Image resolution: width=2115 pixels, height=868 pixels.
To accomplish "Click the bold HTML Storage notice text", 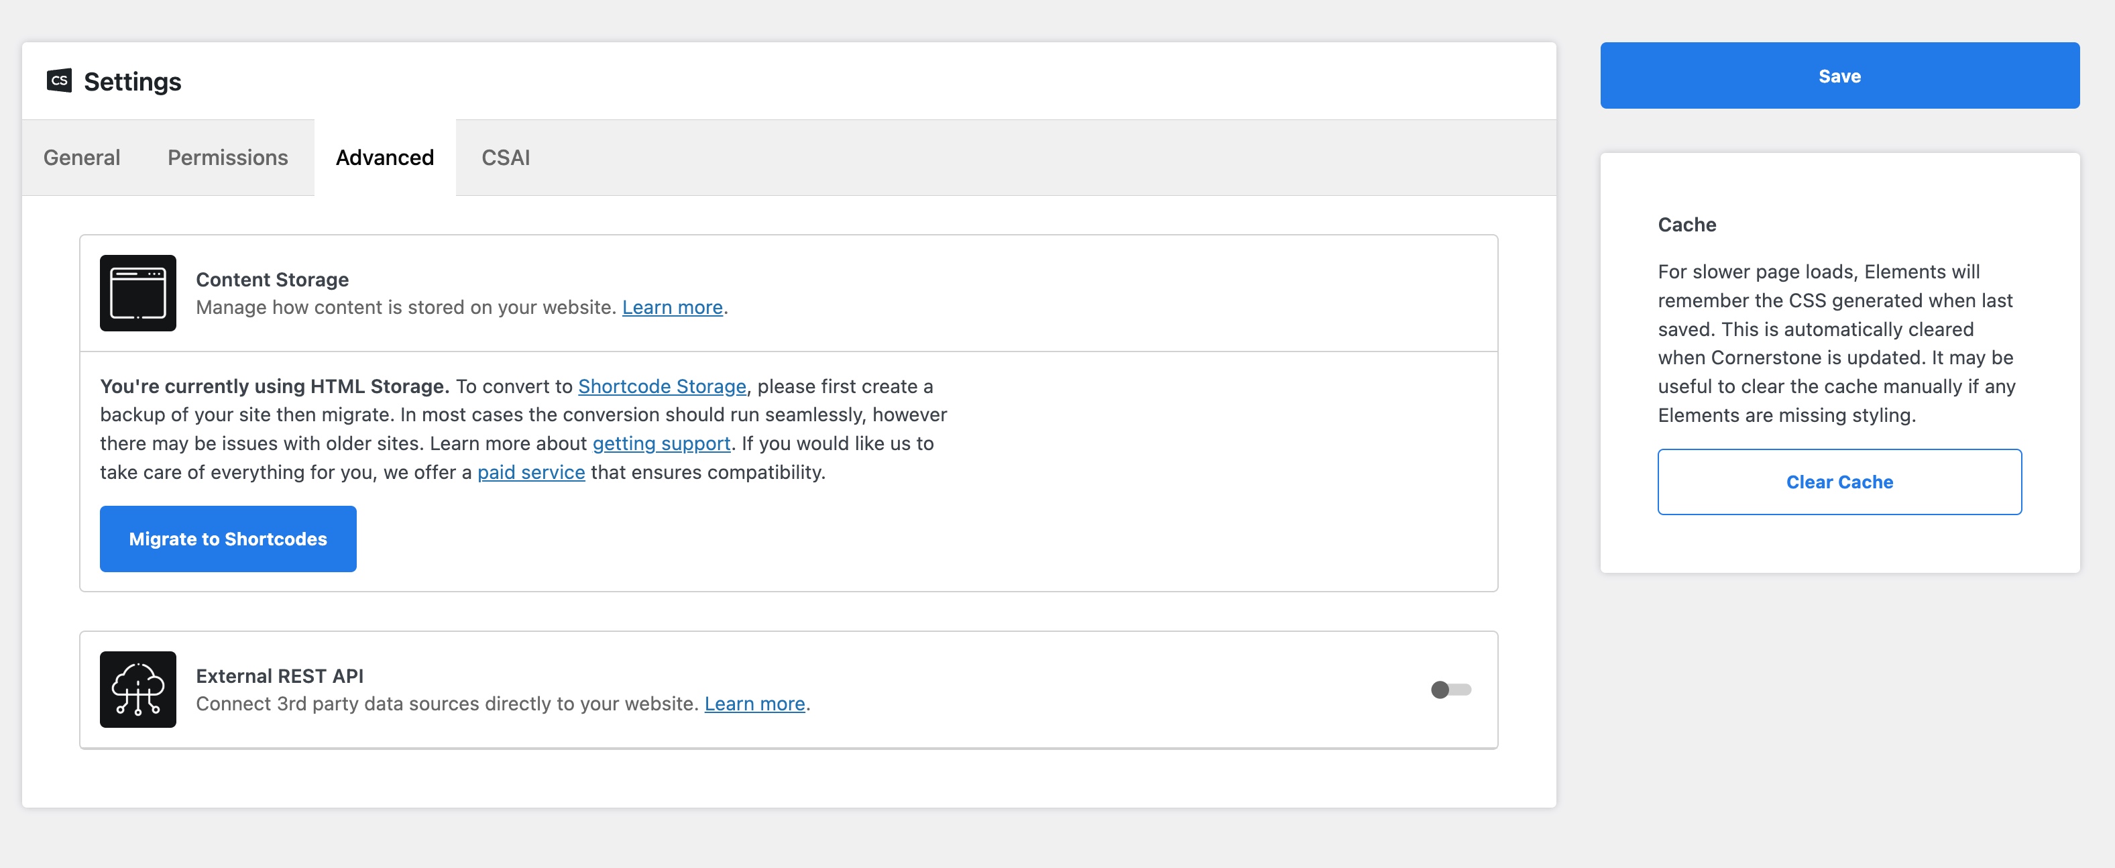I will tap(275, 386).
